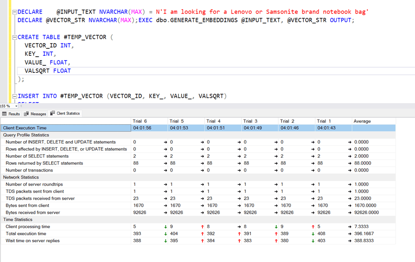Open the Messages tab
415x262 pixels.
[38, 114]
